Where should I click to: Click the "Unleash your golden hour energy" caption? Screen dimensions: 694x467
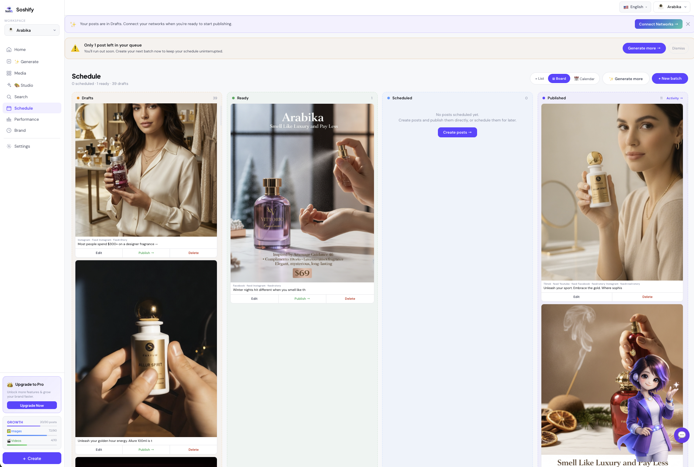pyautogui.click(x=115, y=441)
